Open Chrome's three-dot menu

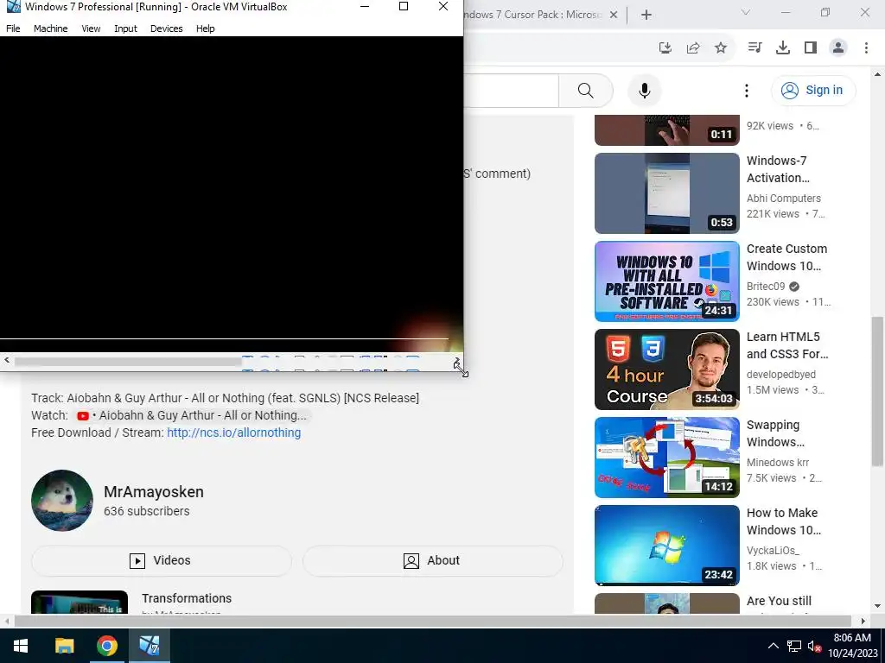point(866,48)
